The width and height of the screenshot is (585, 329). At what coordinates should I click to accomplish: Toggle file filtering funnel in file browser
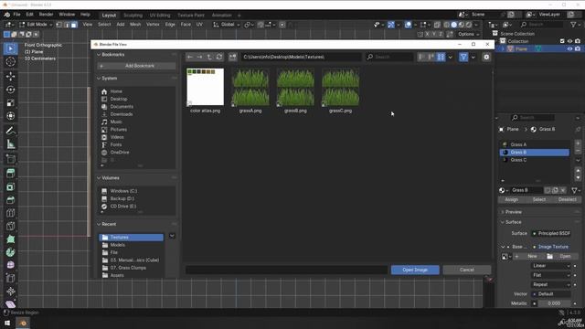coord(463,57)
